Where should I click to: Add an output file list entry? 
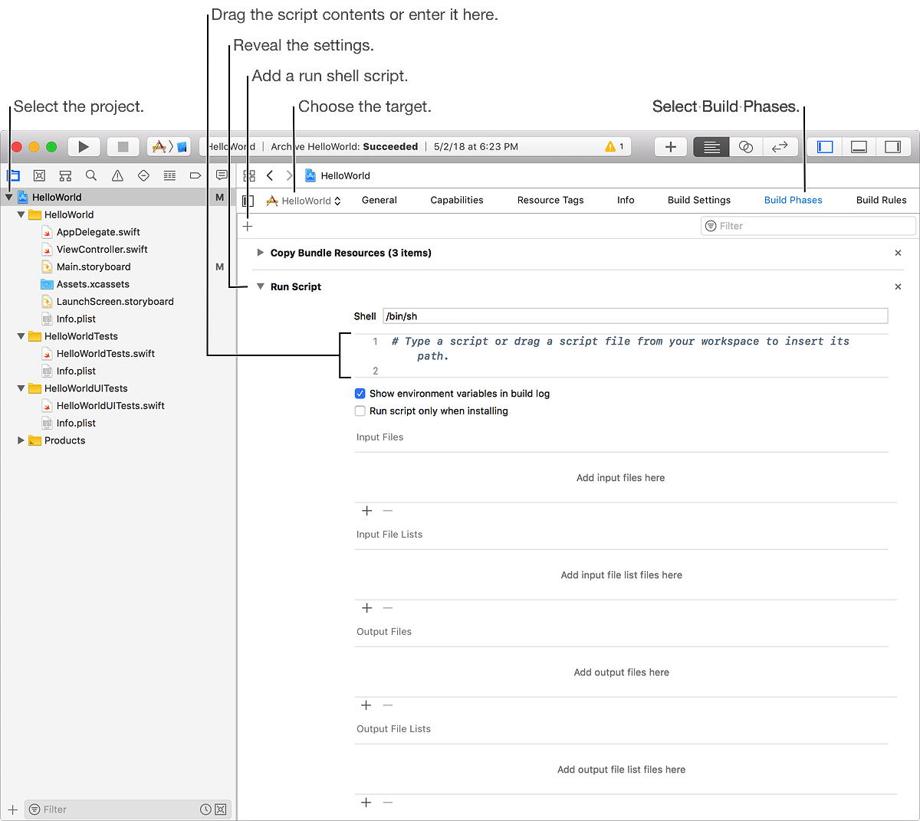pos(366,803)
